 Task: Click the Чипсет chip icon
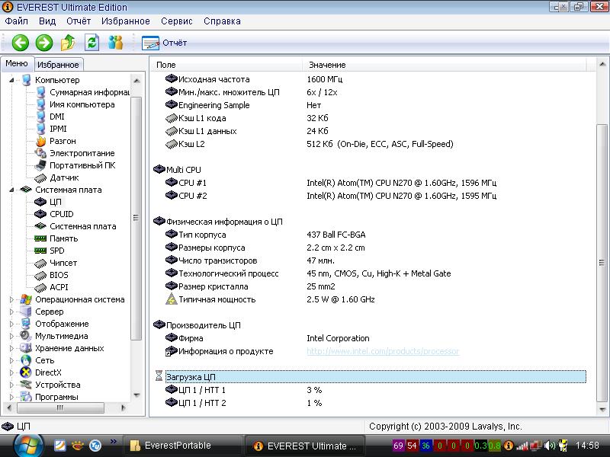click(40, 263)
